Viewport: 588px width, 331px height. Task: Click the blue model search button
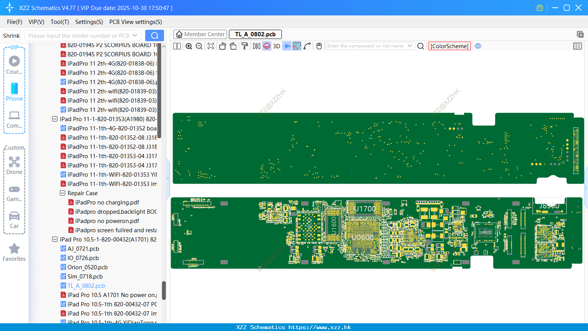pos(154,35)
